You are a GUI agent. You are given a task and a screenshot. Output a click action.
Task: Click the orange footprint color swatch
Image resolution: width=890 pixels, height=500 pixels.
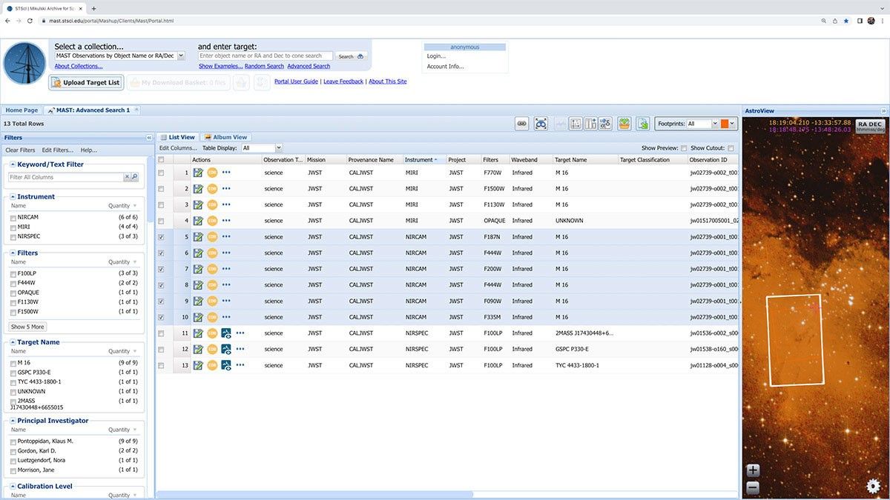(x=725, y=124)
